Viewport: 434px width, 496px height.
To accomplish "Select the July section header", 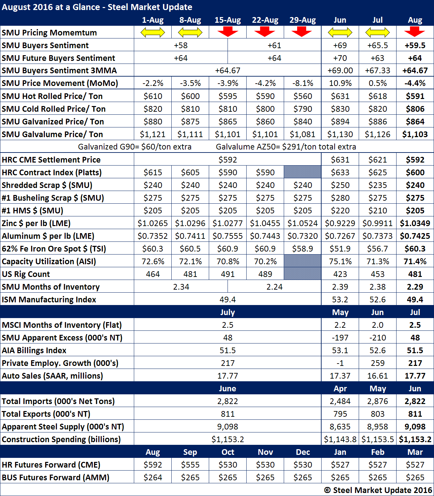I will pos(228,312).
